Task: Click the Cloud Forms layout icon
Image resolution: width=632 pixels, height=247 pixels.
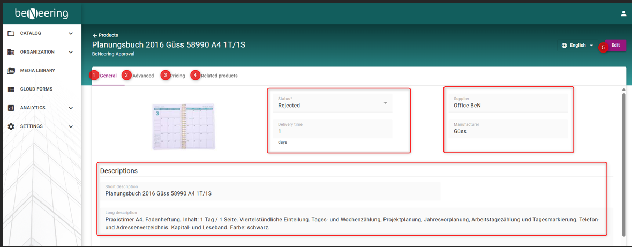Action: [11, 89]
